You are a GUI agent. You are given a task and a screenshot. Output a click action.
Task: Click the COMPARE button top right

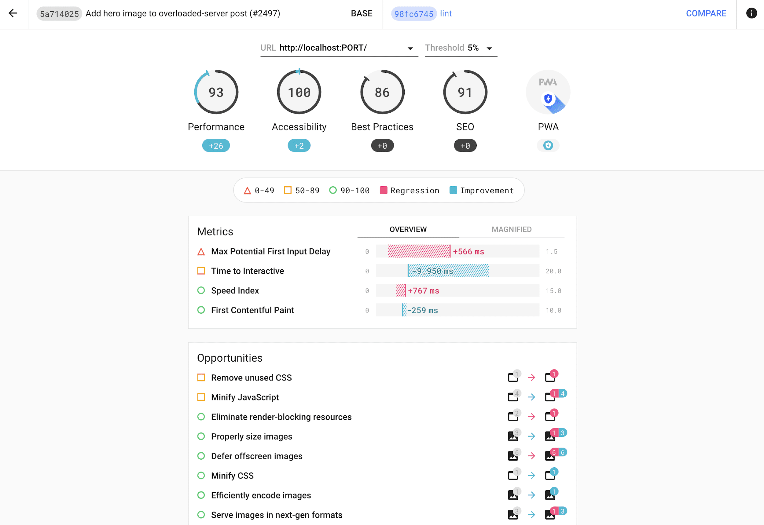(x=706, y=13)
